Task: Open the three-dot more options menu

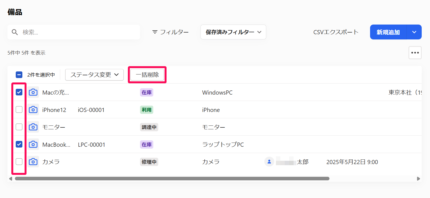Action: click(415, 53)
